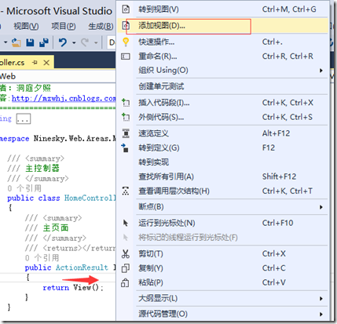337x324 pixels.
Task: Expand the 断点(B) submenu arrow
Action: click(x=321, y=207)
